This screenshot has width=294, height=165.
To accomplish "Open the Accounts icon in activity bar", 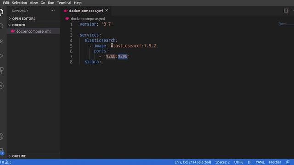I will [1, 137].
